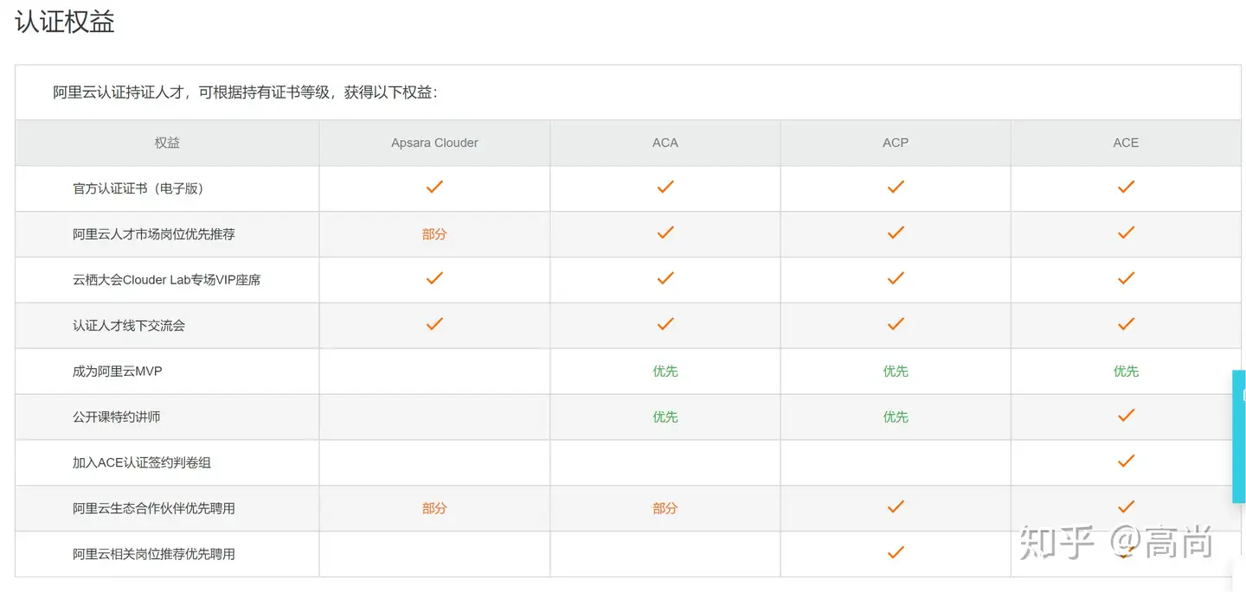The height and width of the screenshot is (592, 1246).
Task: Click the orange 部分 for ACA 生态合作伙伴优先聘用
Action: [665, 509]
